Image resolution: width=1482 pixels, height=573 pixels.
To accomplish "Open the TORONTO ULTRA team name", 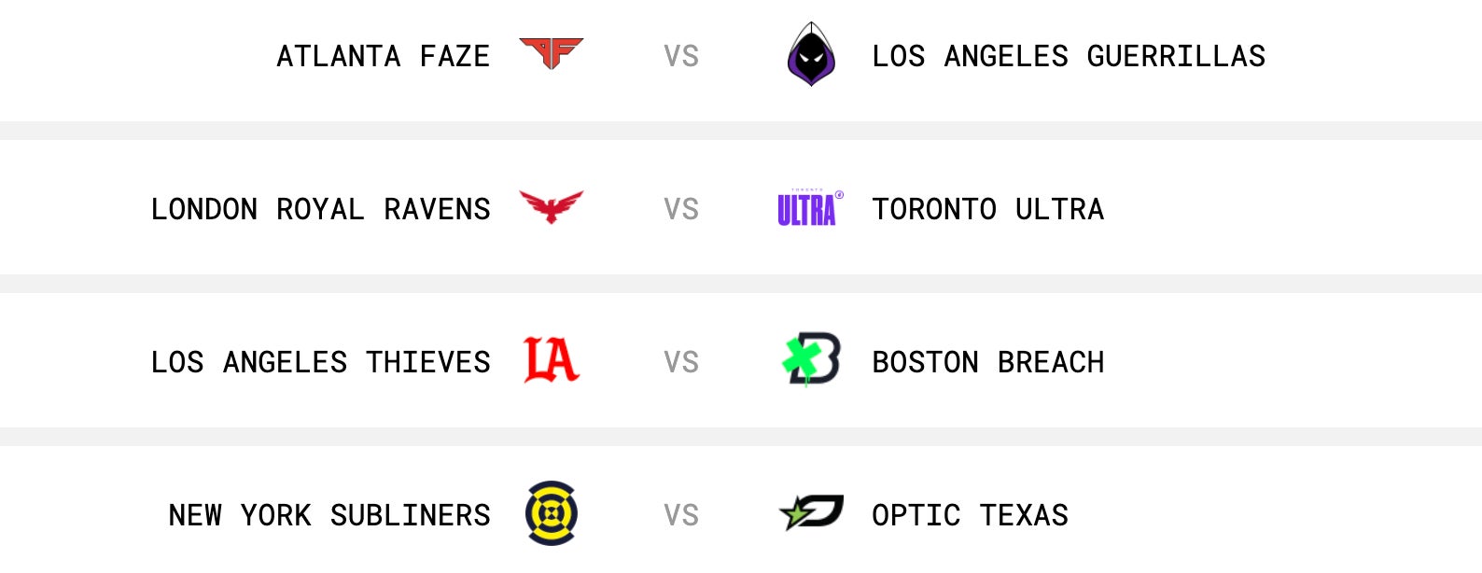I will pos(987,209).
